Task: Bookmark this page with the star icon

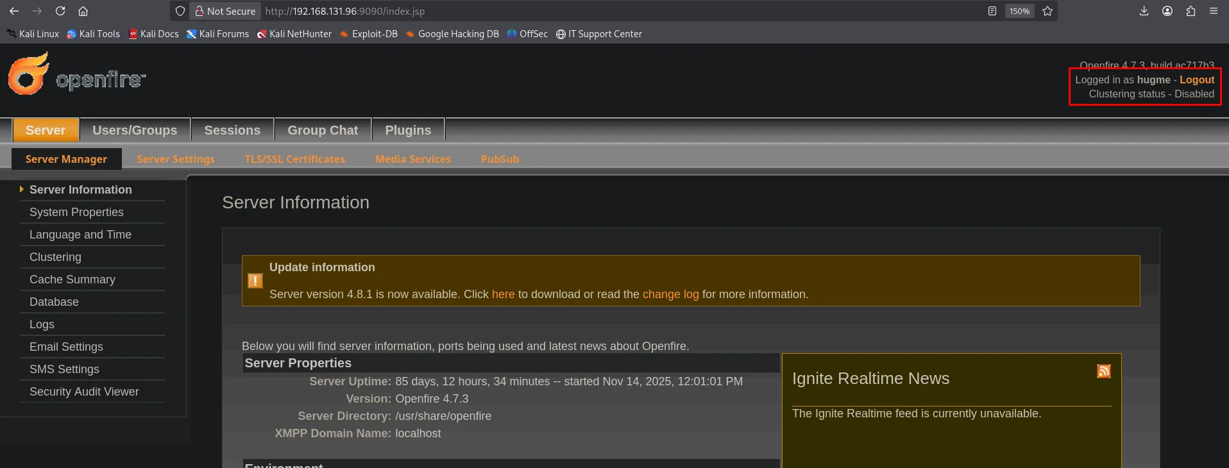Action: tap(1047, 11)
